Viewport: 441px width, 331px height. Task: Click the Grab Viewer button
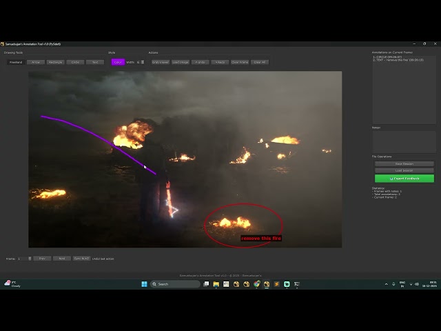[x=161, y=62]
